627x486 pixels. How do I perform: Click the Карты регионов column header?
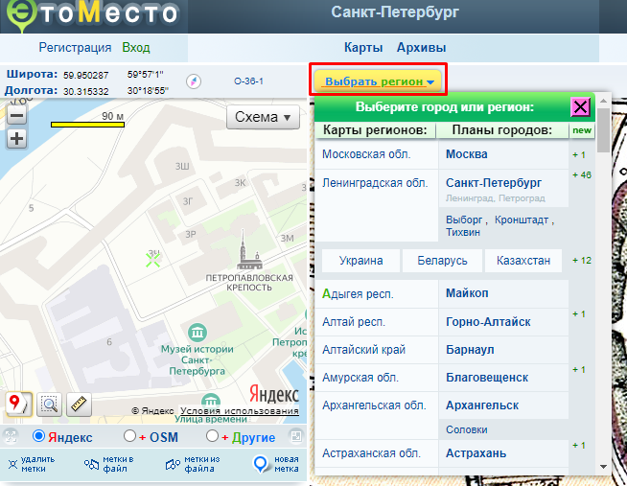[375, 130]
